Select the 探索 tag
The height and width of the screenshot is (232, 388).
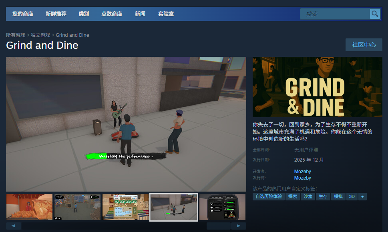pos(292,196)
